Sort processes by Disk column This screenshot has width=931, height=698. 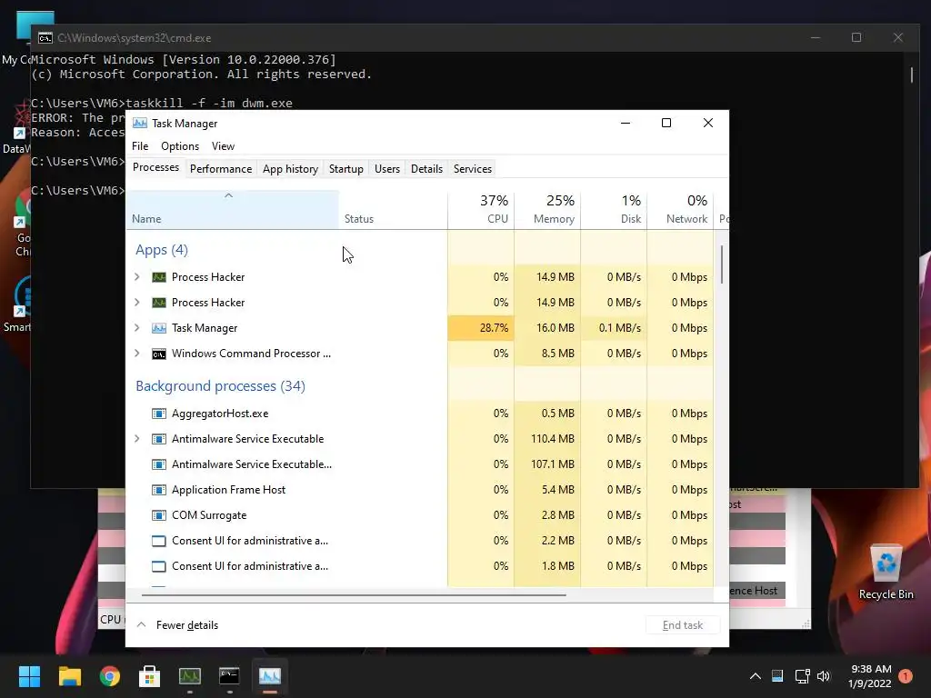(x=614, y=210)
